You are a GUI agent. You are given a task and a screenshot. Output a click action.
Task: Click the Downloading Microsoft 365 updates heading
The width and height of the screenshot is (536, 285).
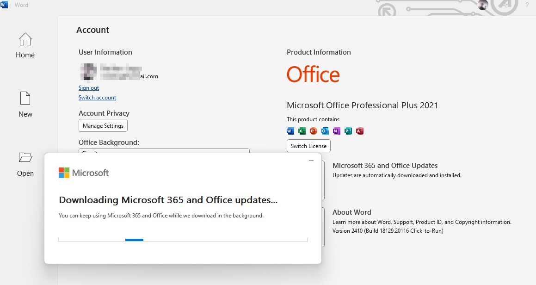click(x=168, y=200)
